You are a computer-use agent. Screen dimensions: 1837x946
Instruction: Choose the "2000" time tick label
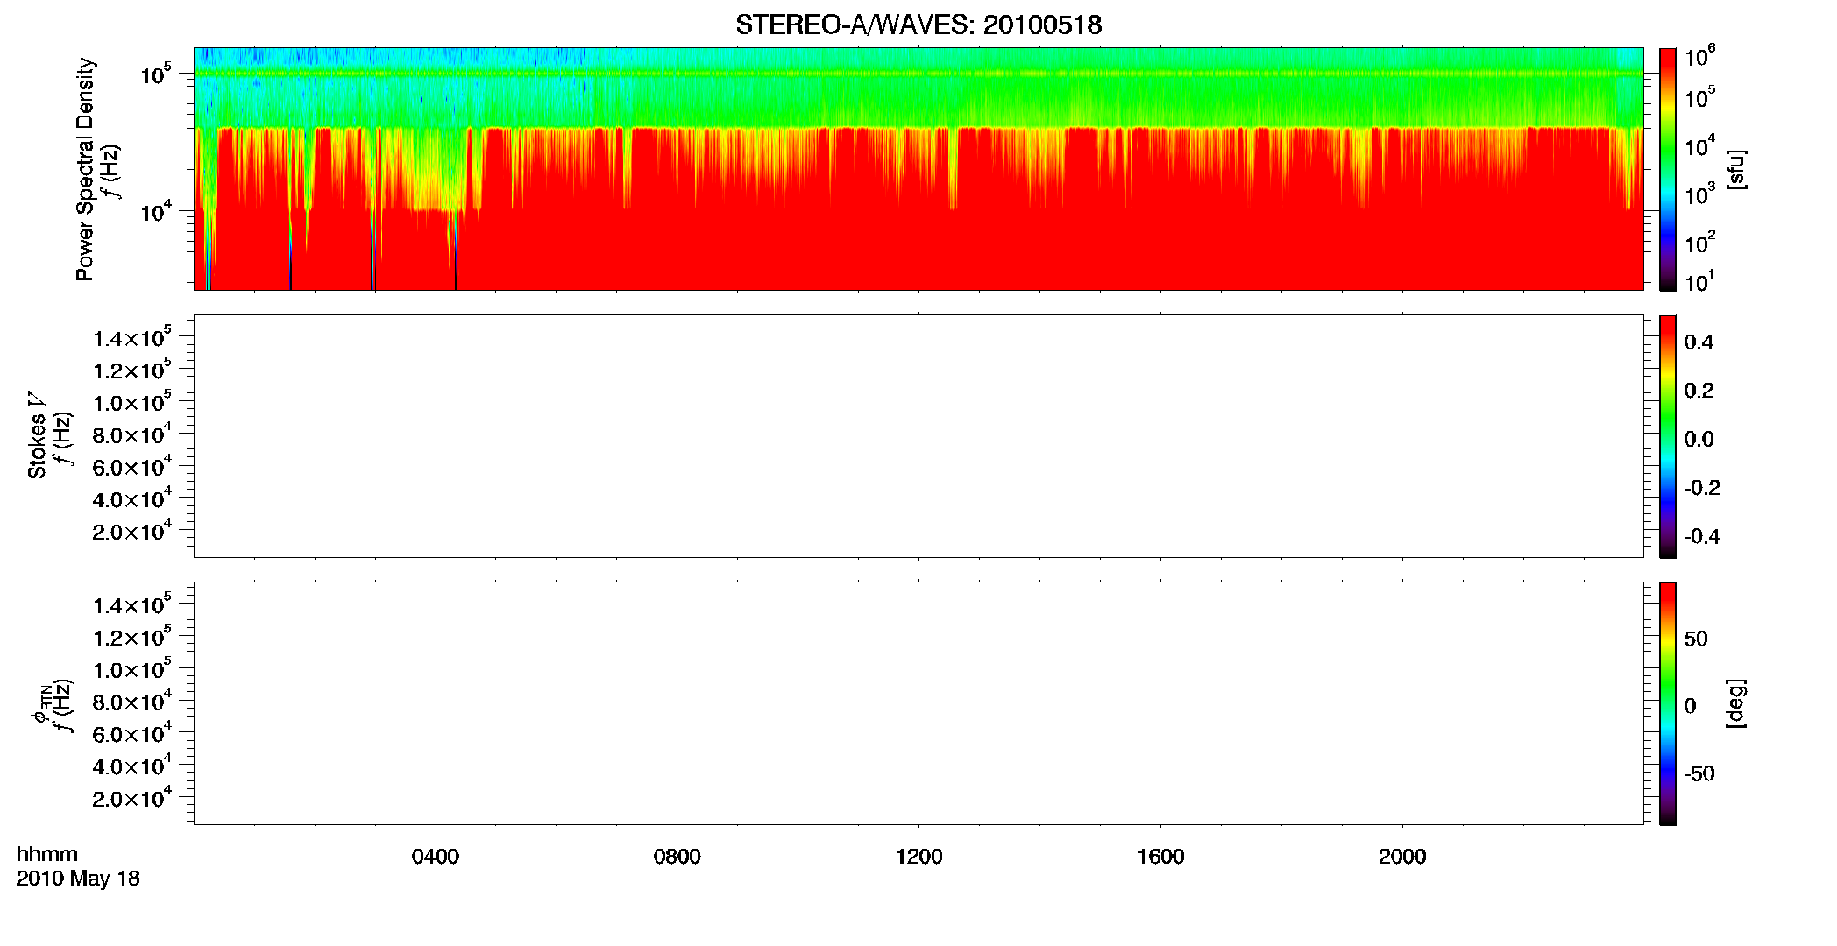tap(1402, 857)
